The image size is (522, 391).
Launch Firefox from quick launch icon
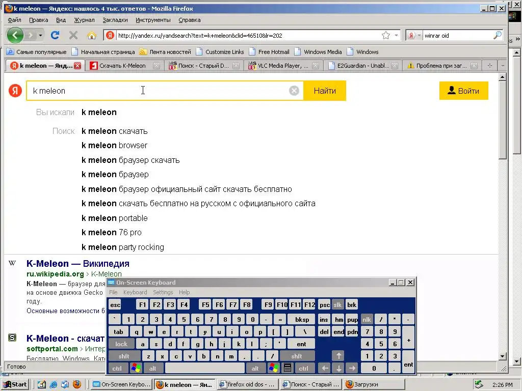77,384
